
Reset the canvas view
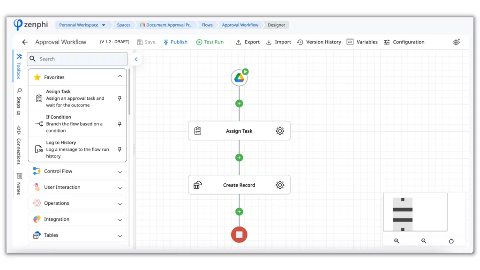pyautogui.click(x=451, y=241)
